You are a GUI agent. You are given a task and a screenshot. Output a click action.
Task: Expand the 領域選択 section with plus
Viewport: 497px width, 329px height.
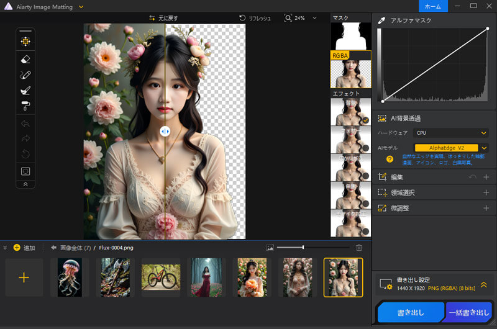(x=486, y=192)
